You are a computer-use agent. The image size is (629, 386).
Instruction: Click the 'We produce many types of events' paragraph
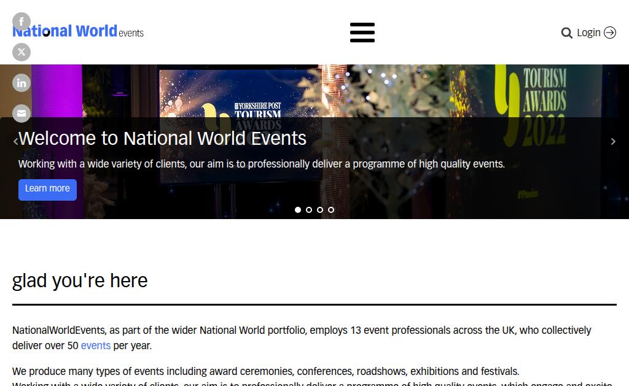pyautogui.click(x=265, y=371)
